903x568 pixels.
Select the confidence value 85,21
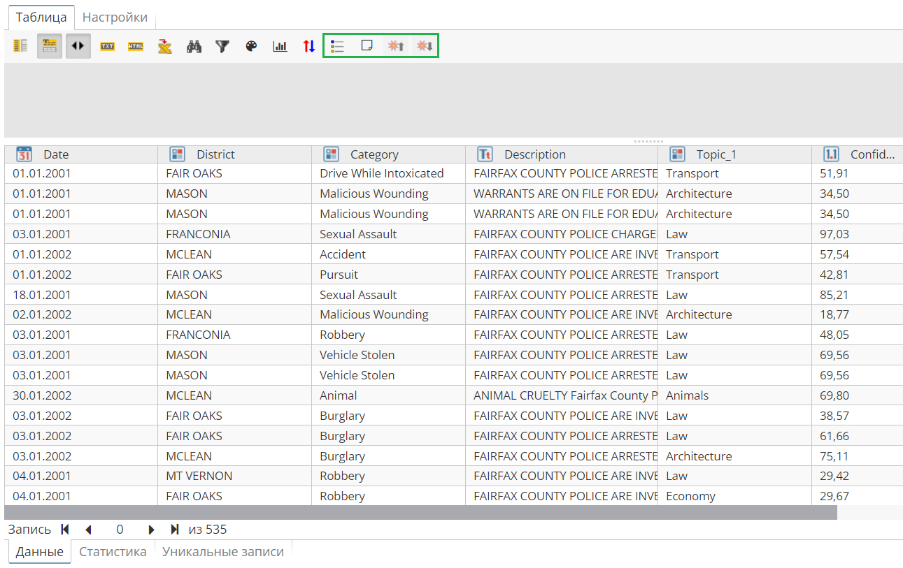coord(858,295)
